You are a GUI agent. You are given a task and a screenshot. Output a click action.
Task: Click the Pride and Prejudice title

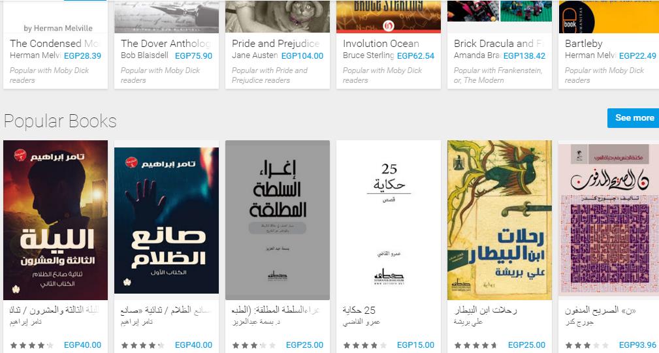coord(276,44)
